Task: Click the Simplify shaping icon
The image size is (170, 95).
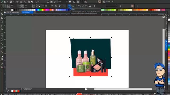Action: pos(79,6)
